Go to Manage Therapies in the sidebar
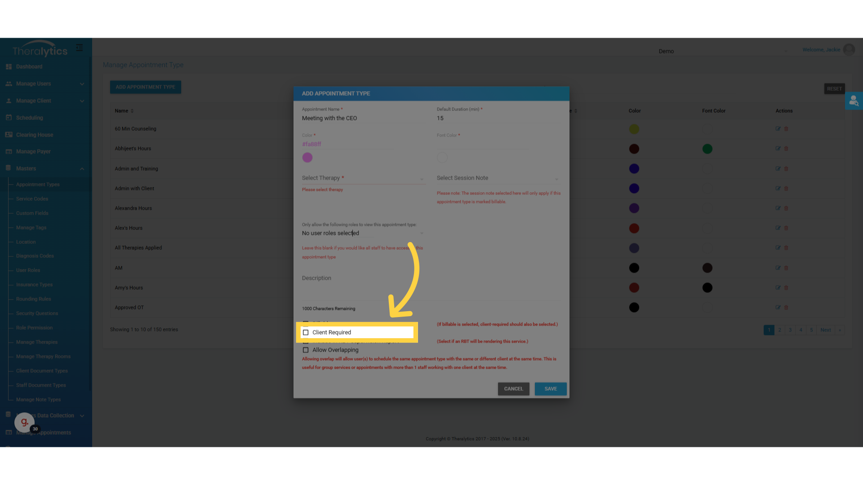863x485 pixels. (37, 342)
